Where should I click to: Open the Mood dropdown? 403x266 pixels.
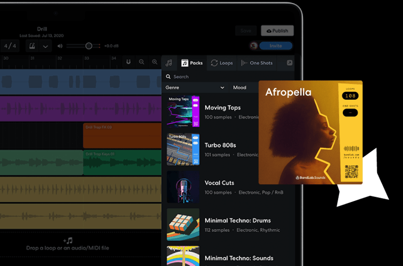244,88
